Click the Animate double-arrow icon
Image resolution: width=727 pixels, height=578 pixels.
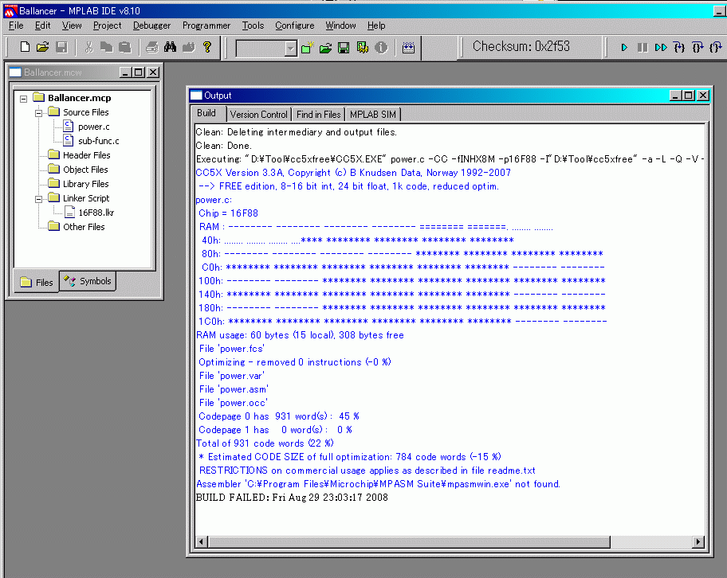coord(661,47)
